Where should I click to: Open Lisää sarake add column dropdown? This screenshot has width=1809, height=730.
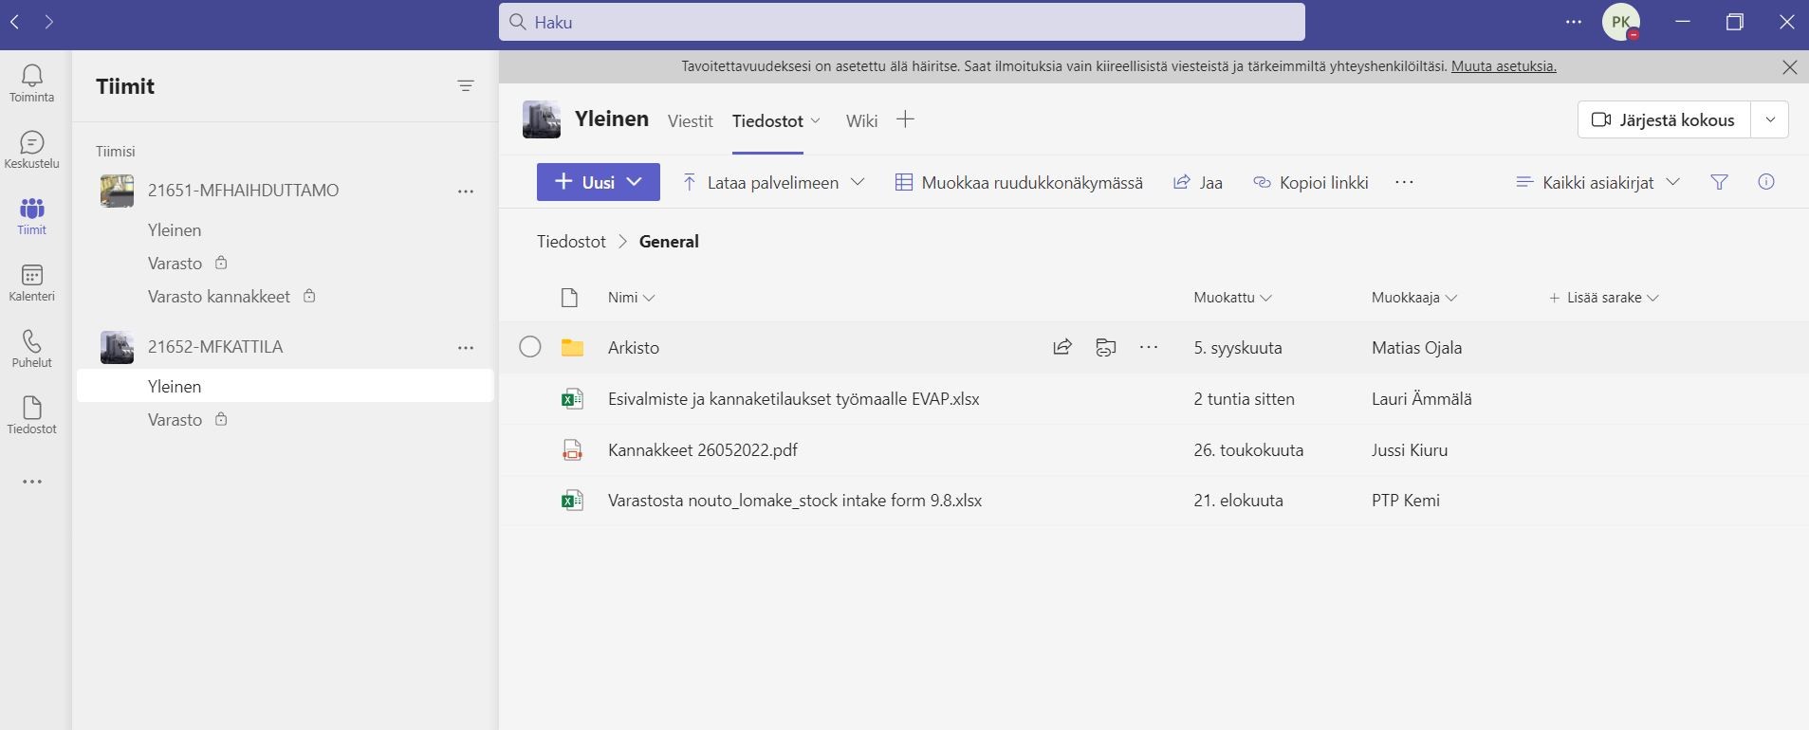click(1603, 298)
